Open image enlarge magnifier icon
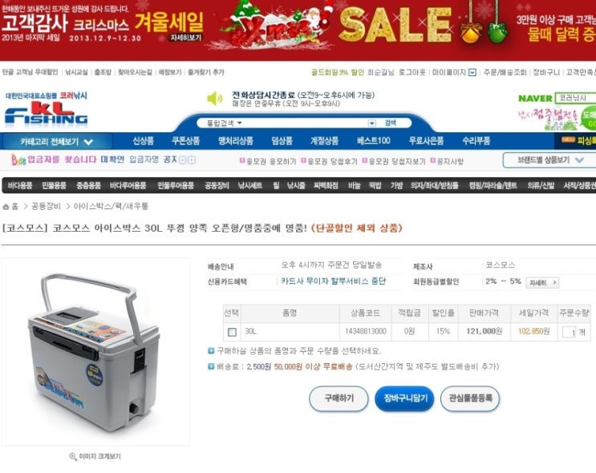596x473 pixels. pyautogui.click(x=73, y=456)
